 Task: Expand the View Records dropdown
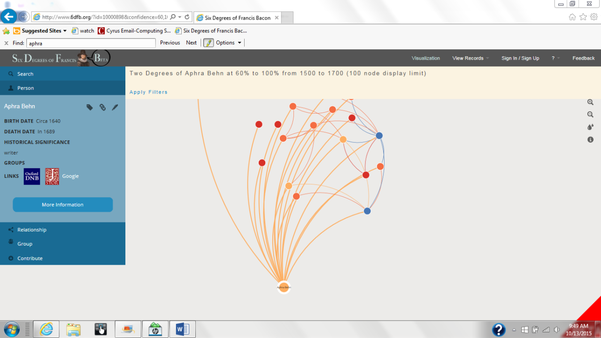point(470,58)
